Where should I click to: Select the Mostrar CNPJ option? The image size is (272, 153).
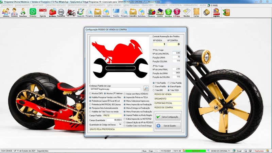(x=90, y=93)
